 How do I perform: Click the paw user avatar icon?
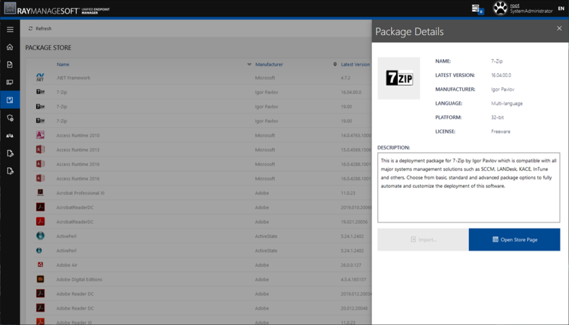click(500, 8)
